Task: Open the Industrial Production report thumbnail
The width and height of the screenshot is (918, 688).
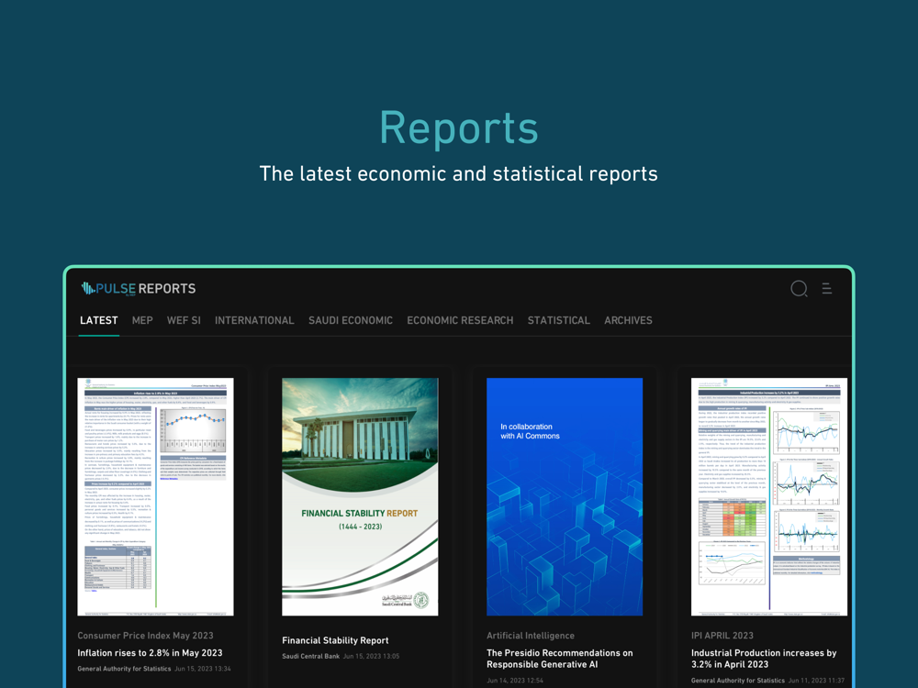Action: tap(769, 496)
